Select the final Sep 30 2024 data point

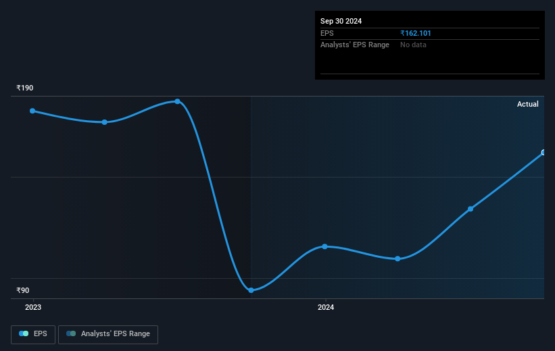click(544, 153)
